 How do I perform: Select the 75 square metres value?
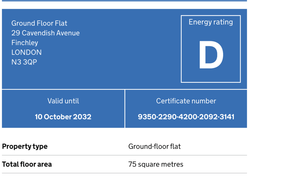click(156, 164)
